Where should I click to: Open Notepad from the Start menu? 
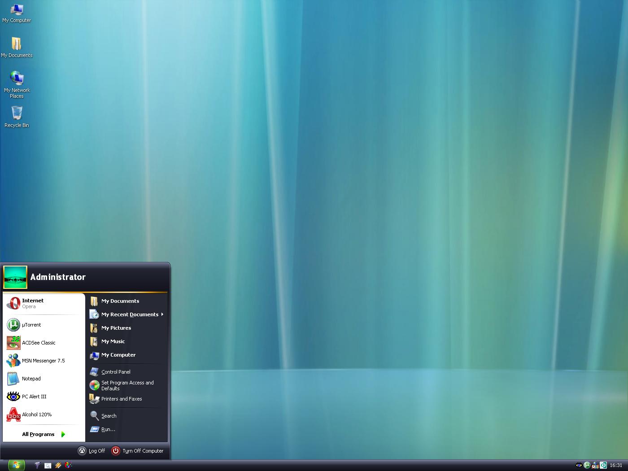point(44,379)
